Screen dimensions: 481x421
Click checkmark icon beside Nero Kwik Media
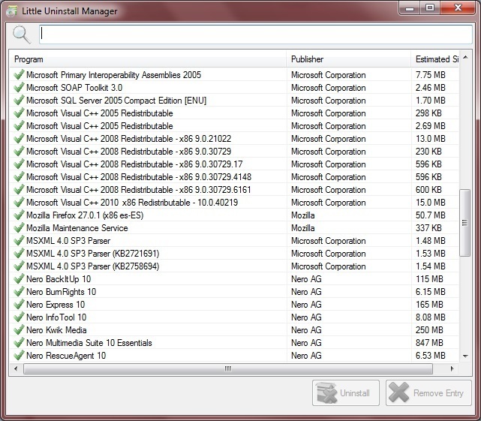(x=19, y=330)
